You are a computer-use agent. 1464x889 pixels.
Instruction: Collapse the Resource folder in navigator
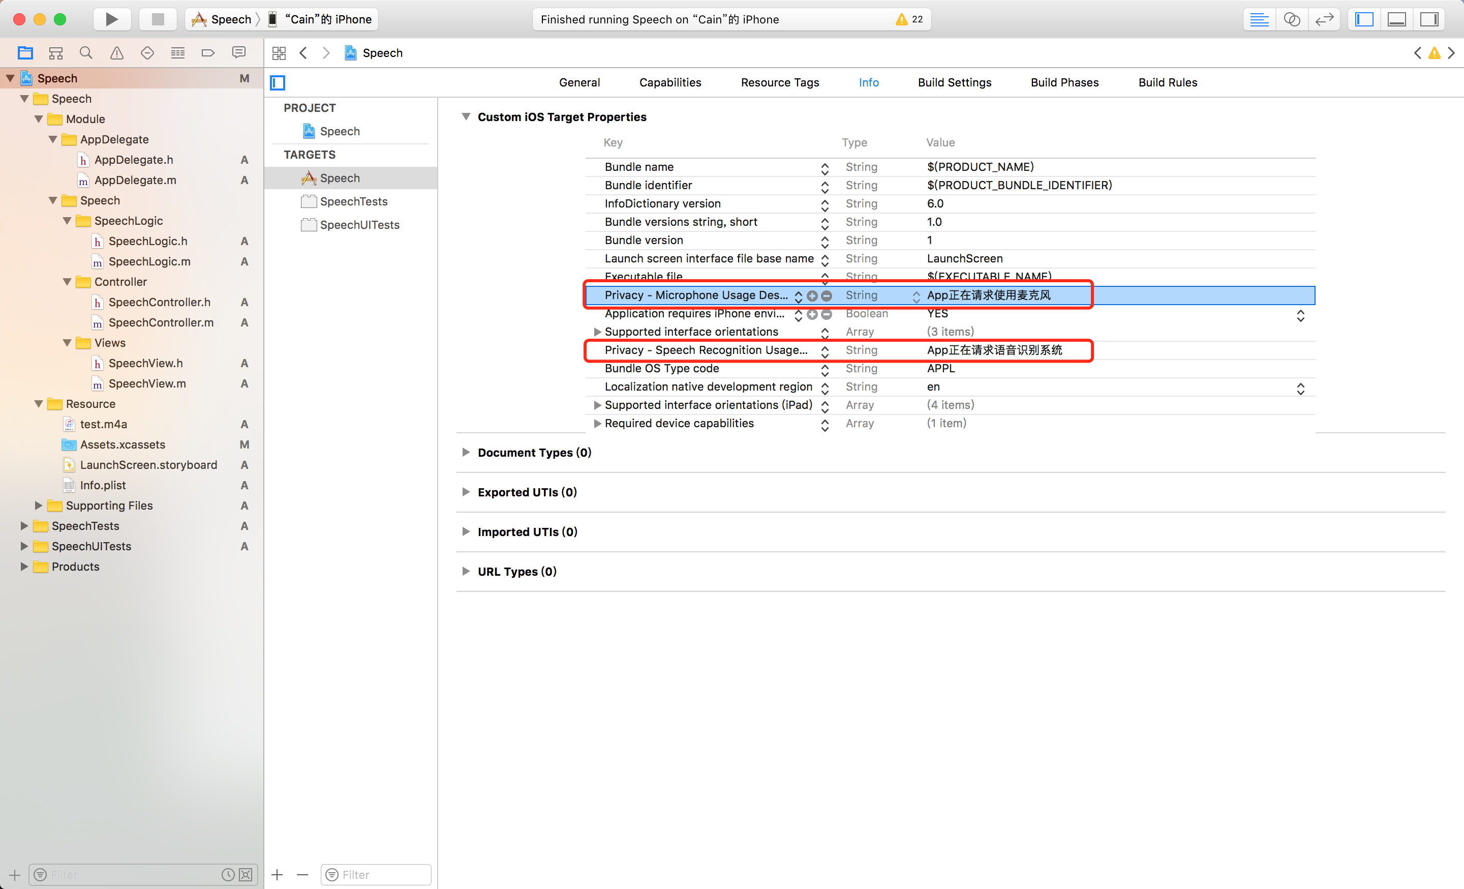click(39, 403)
